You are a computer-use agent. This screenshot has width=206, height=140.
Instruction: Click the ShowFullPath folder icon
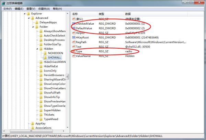point(41,92)
